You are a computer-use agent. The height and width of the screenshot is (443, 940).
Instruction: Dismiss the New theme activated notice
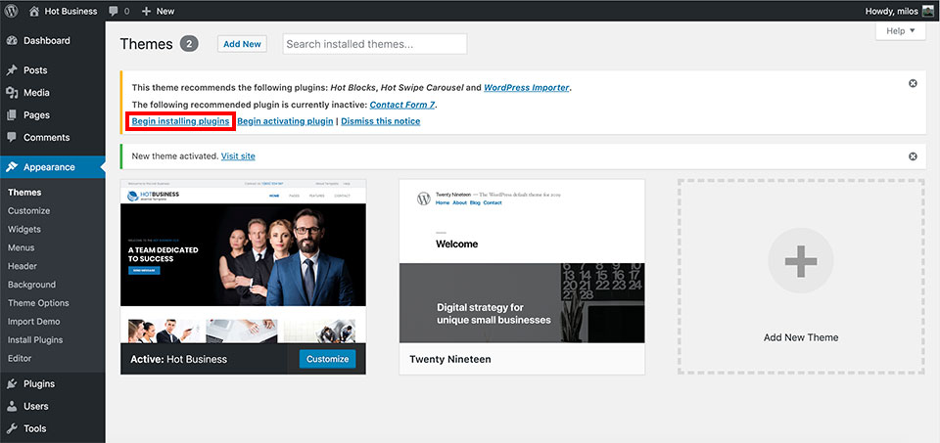coord(913,156)
